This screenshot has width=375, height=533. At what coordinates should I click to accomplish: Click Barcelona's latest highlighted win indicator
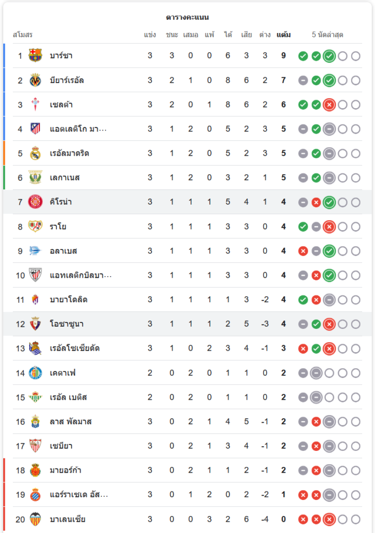click(x=329, y=56)
